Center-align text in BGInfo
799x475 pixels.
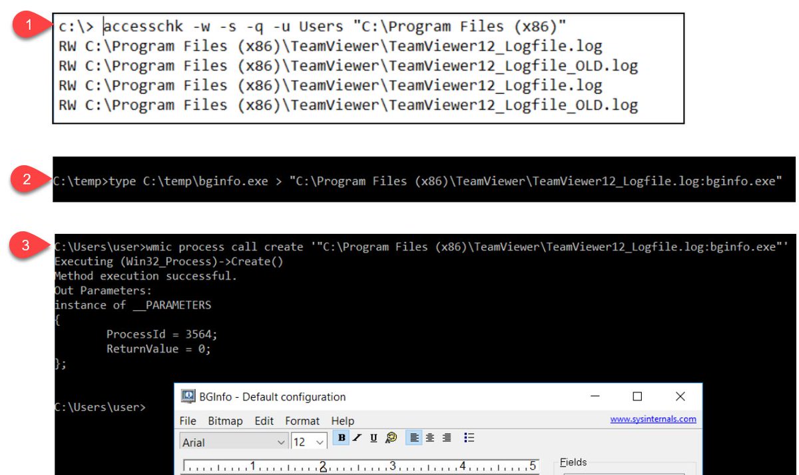click(430, 438)
